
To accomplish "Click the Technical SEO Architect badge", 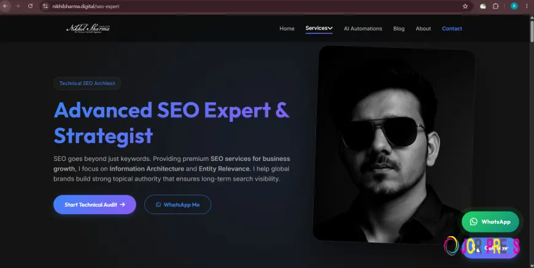I will pyautogui.click(x=87, y=83).
